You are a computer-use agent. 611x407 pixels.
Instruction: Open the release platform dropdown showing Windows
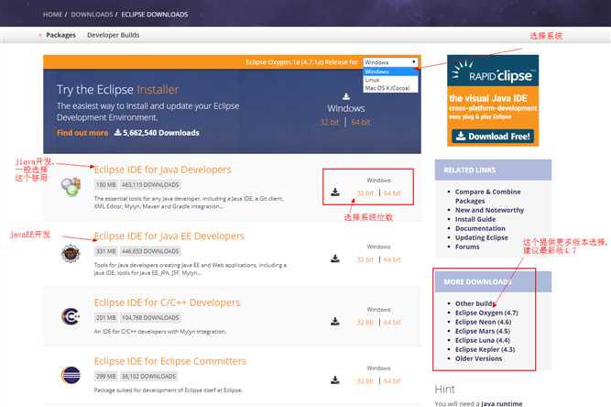coord(390,62)
